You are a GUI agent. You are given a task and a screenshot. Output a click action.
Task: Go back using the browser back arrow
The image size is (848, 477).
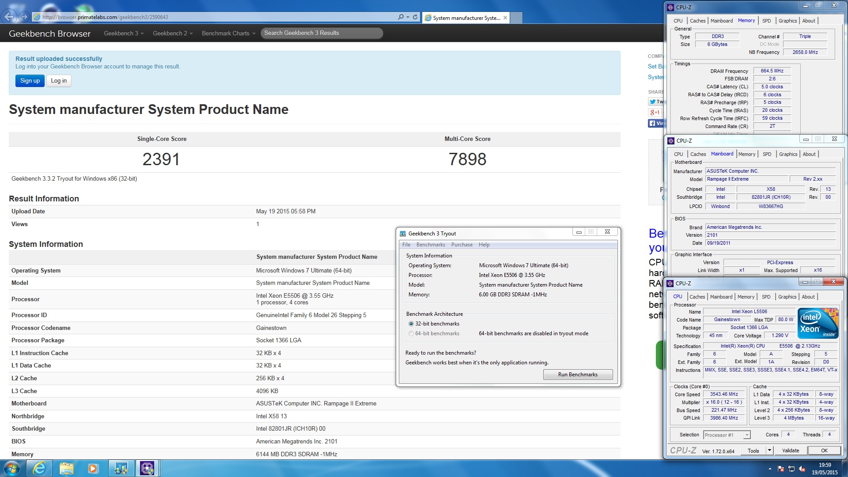point(9,17)
